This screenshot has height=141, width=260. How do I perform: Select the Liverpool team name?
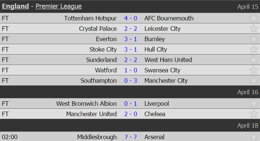[156, 104]
